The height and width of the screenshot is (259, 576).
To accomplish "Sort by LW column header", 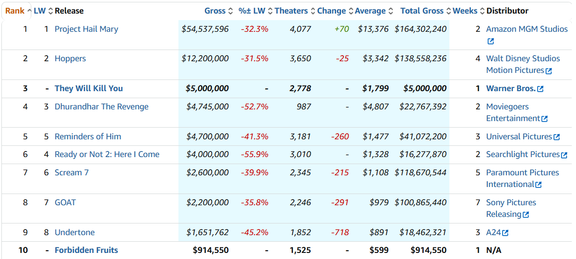I will [40, 11].
